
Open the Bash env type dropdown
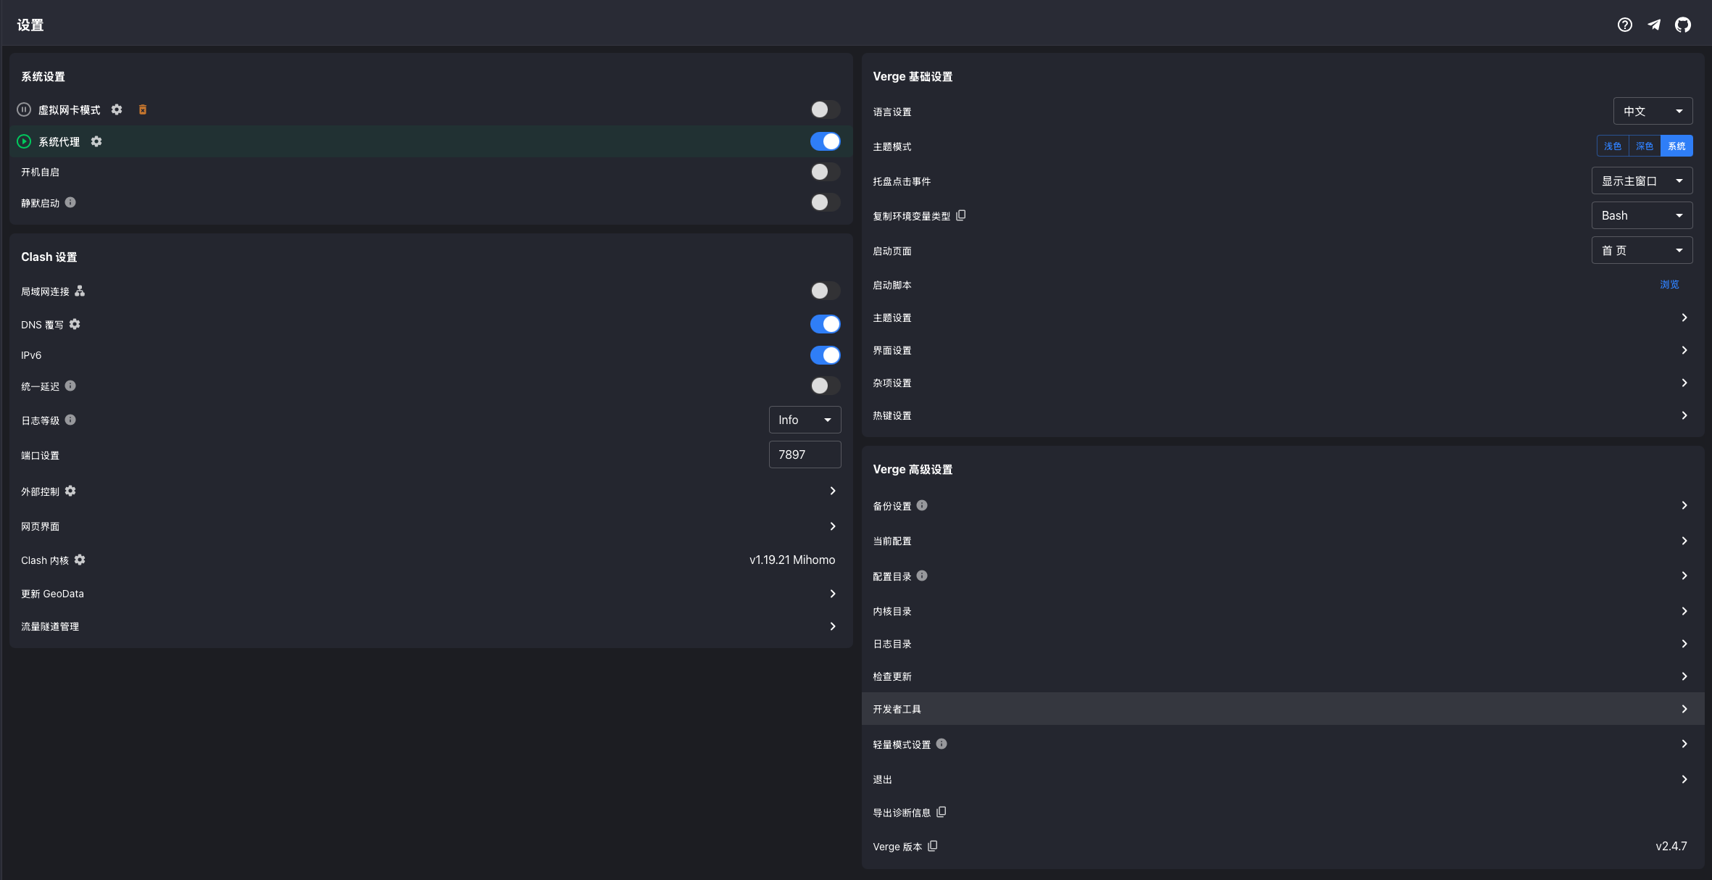[1642, 215]
